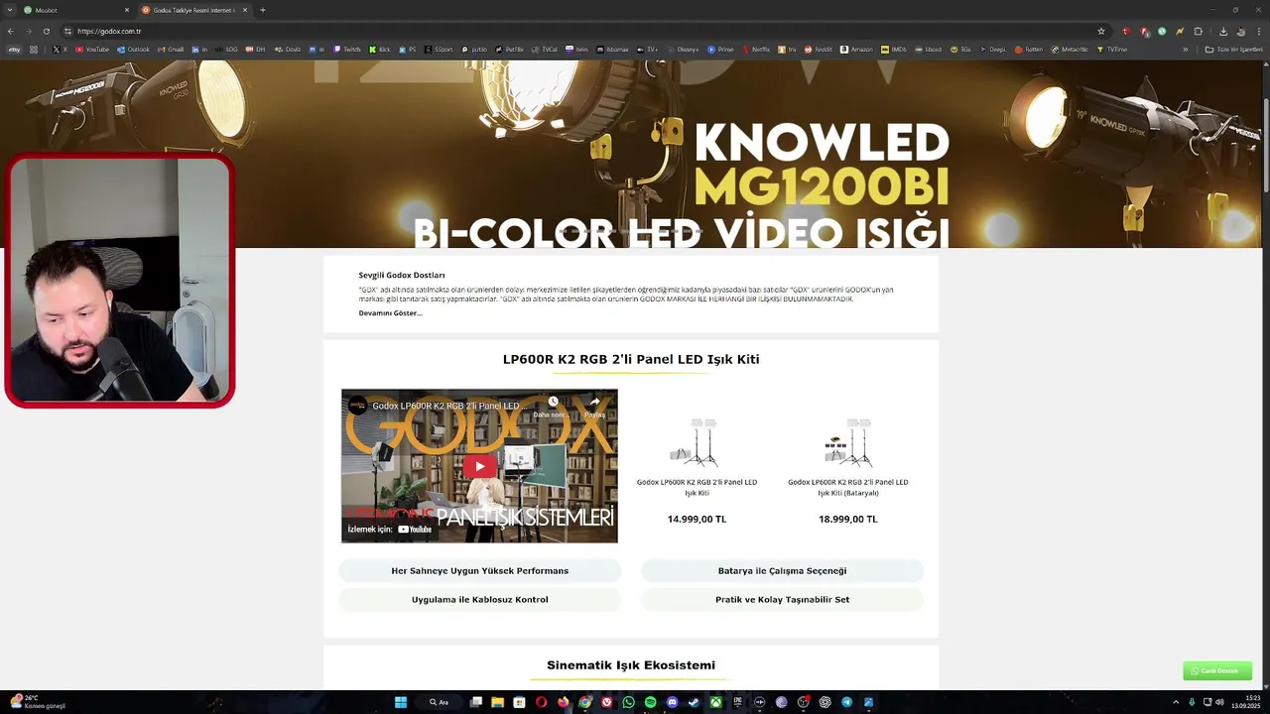The height and width of the screenshot is (714, 1270).
Task: Open Godox LP600R K2 RGB kit product image
Action: (x=697, y=442)
